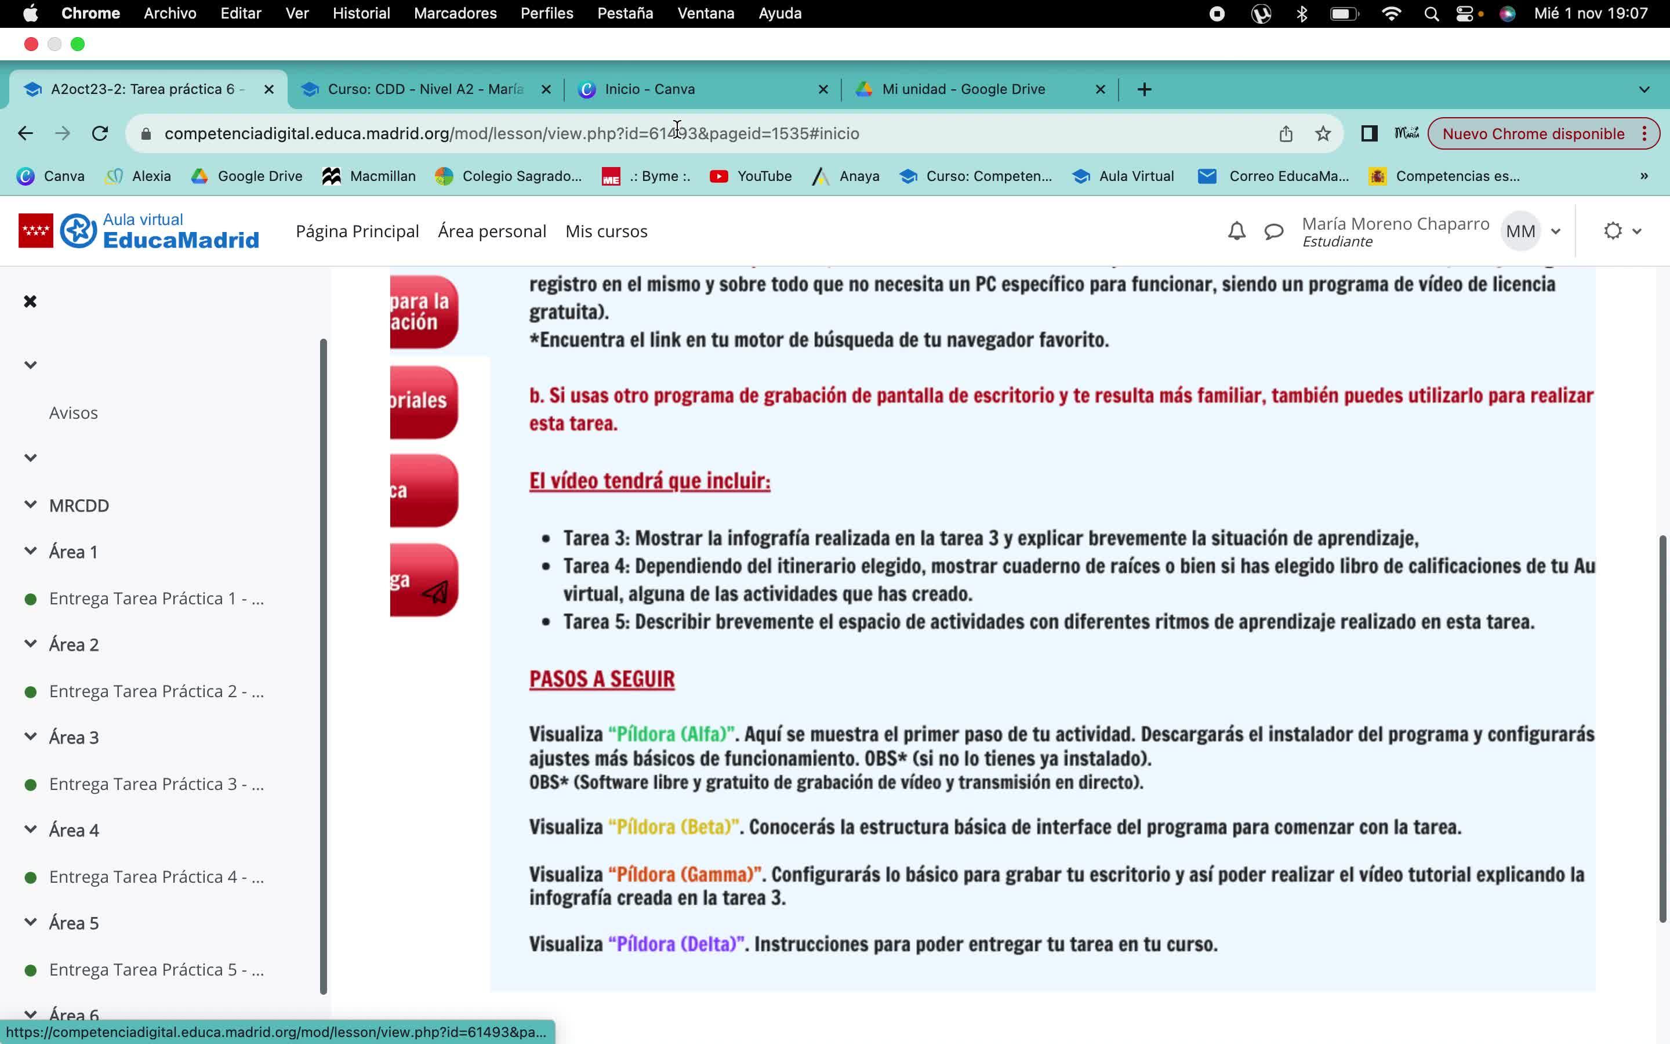Open the Historial menu
This screenshot has height=1044, width=1670.
pos(361,13)
